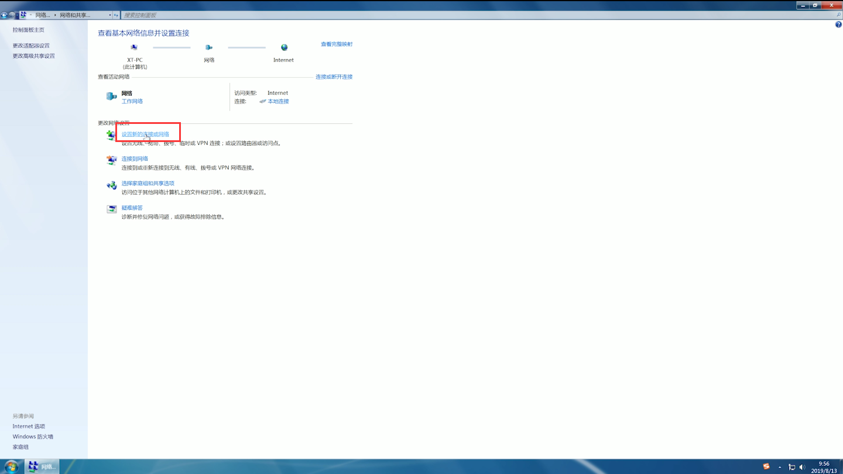Click the refresh button beside address bar
Image resolution: width=843 pixels, height=474 pixels.
[x=116, y=15]
